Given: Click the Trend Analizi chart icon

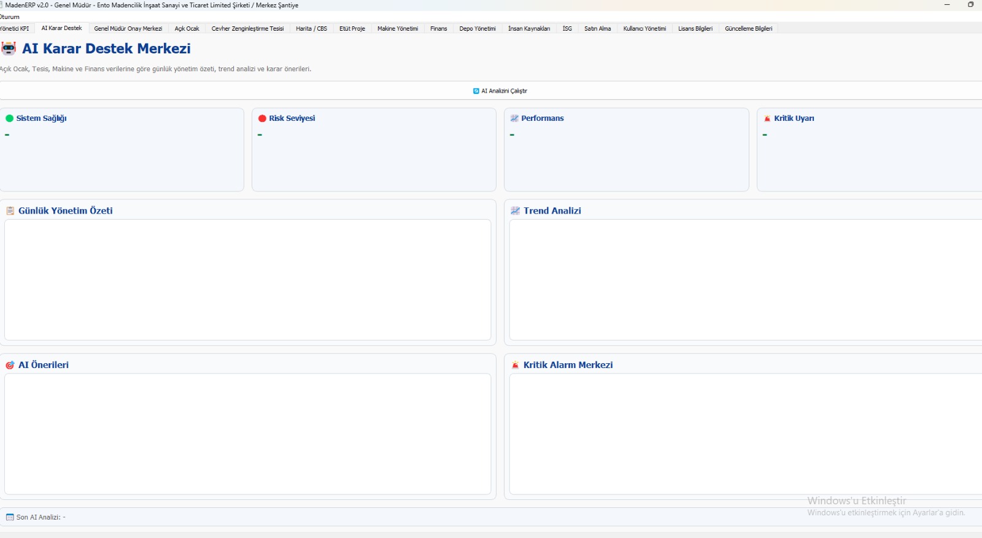Looking at the screenshot, I should (x=516, y=211).
